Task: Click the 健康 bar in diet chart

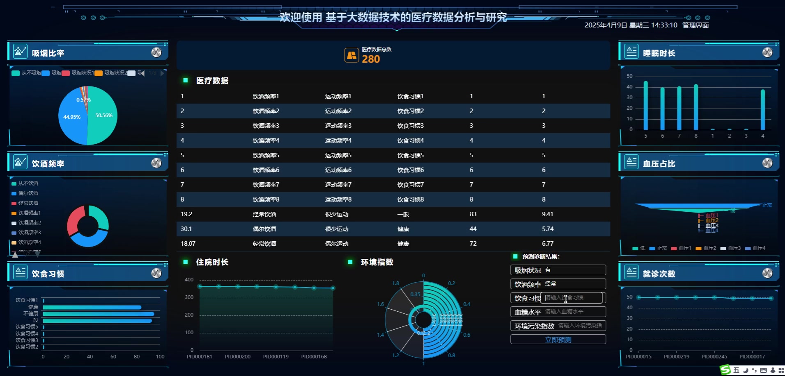Action: pos(92,307)
